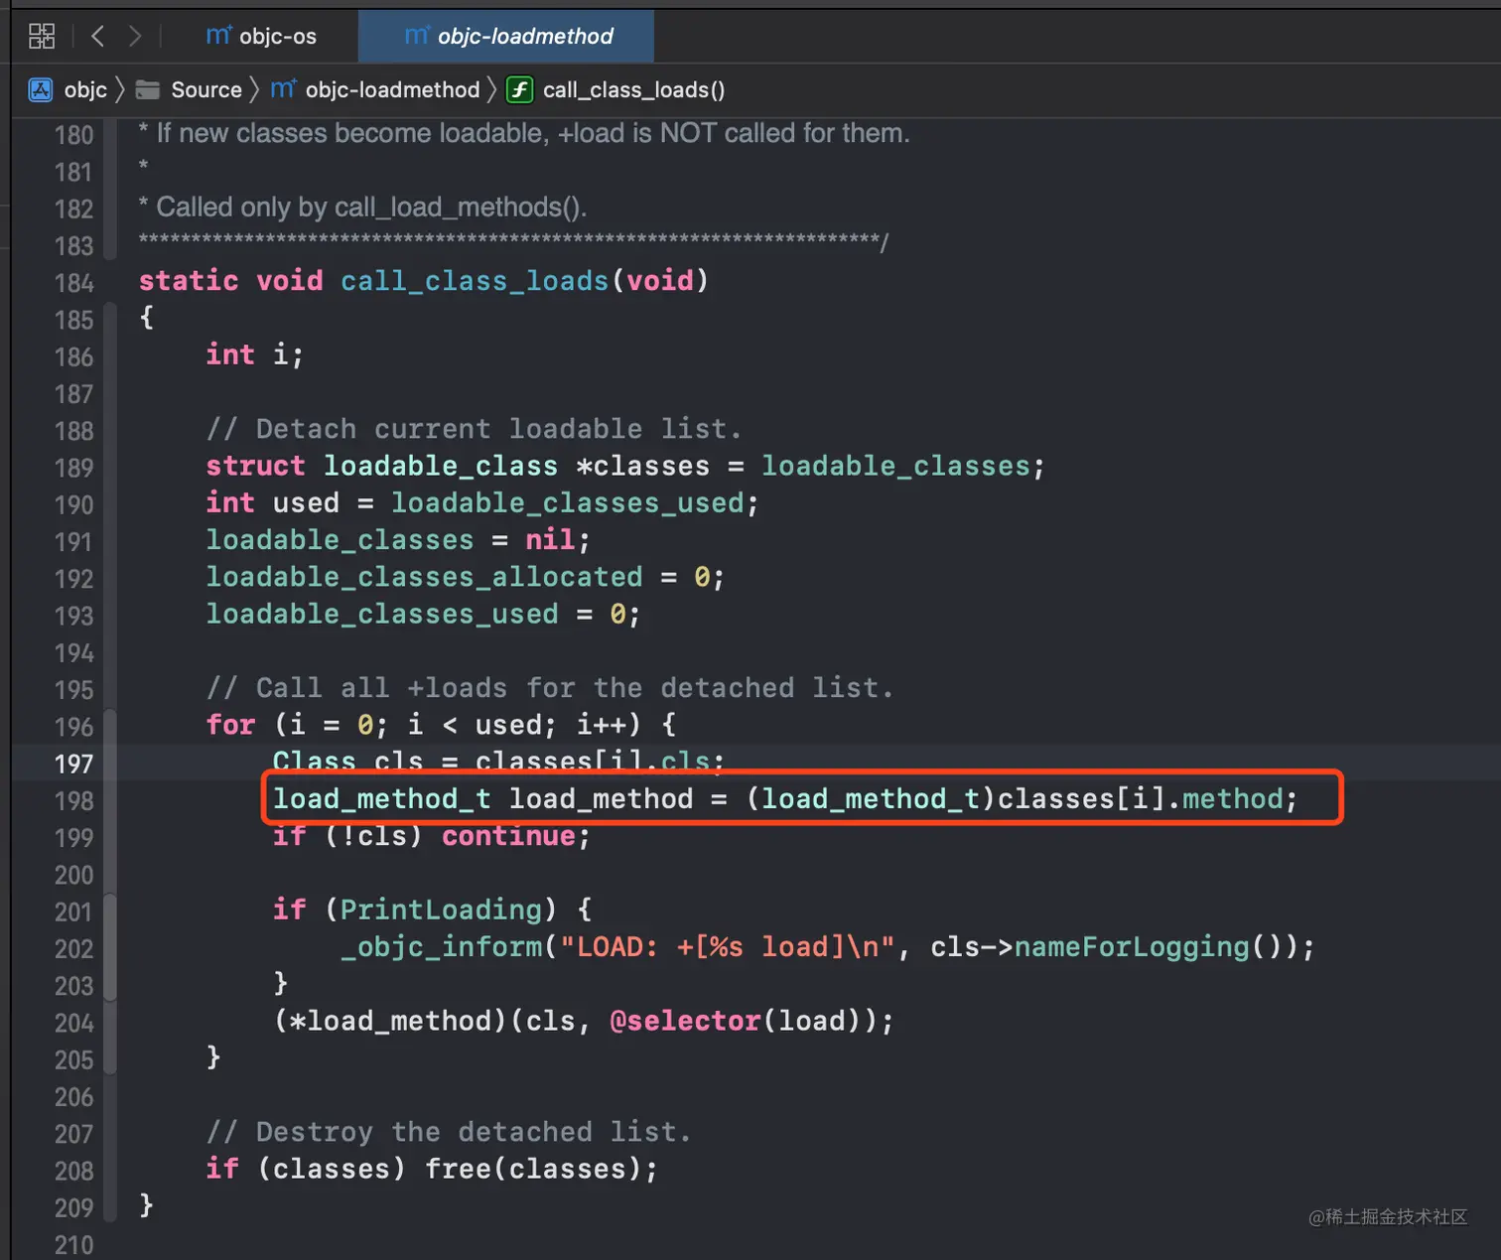The image size is (1501, 1260).
Task: Click the comment "// Call all +loads for the detached list."
Action: (550, 688)
